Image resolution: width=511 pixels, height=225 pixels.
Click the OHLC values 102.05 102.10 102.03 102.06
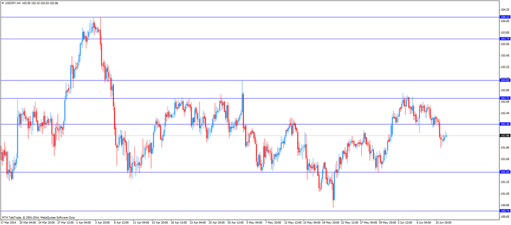[x=40, y=3]
